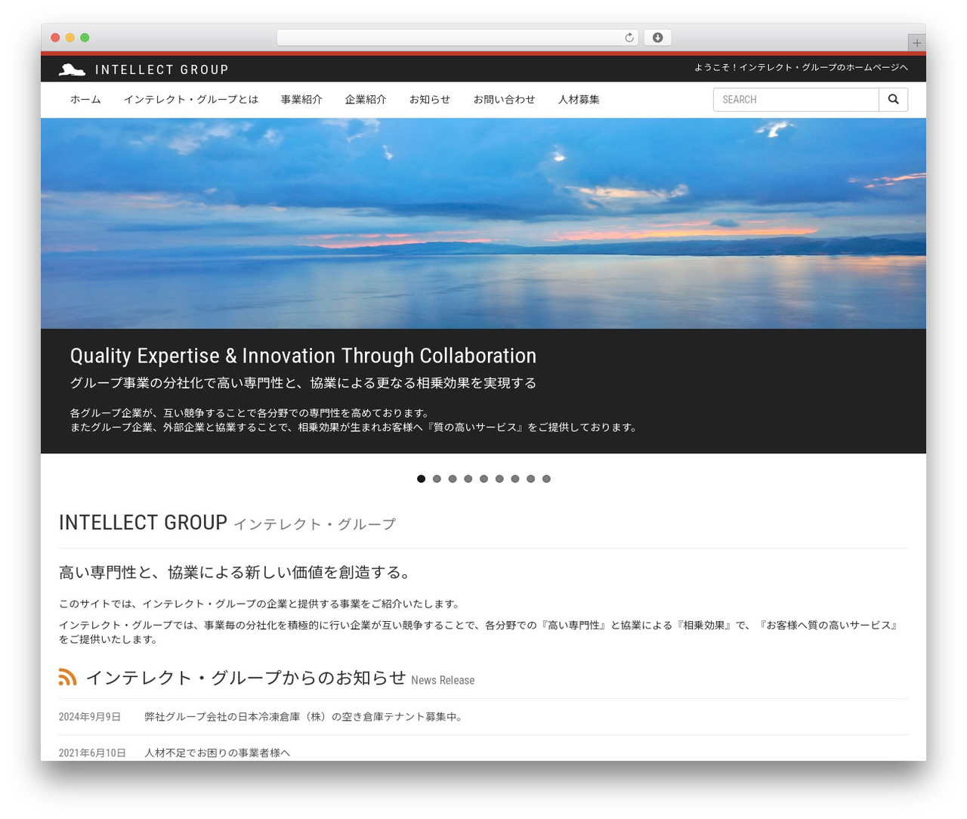Click the INTELLECT GROUP header title
Viewport: 967px width, 819px height.
click(x=162, y=70)
